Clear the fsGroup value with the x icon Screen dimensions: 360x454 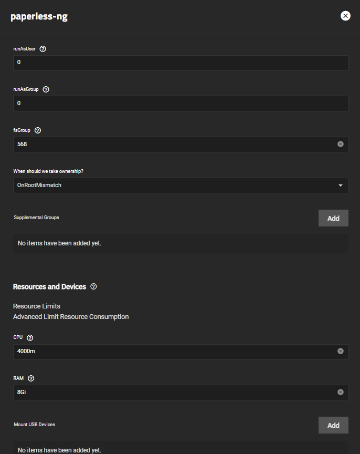[x=341, y=144]
